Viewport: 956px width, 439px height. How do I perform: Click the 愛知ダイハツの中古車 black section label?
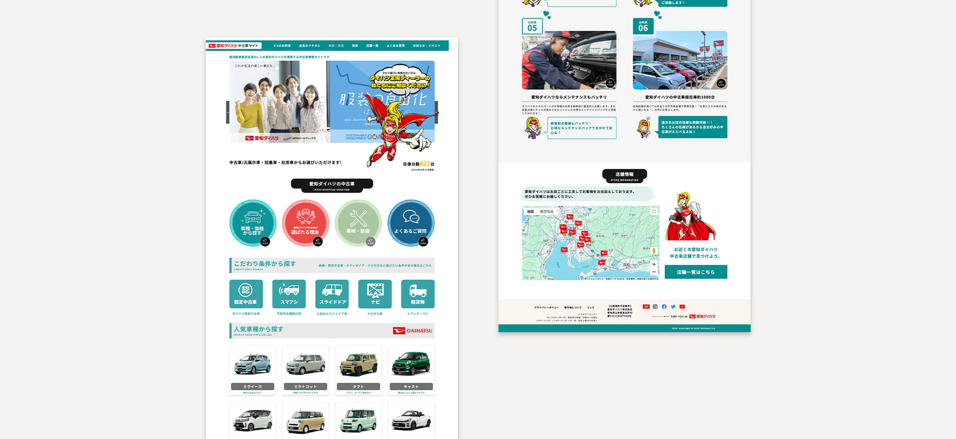(332, 185)
